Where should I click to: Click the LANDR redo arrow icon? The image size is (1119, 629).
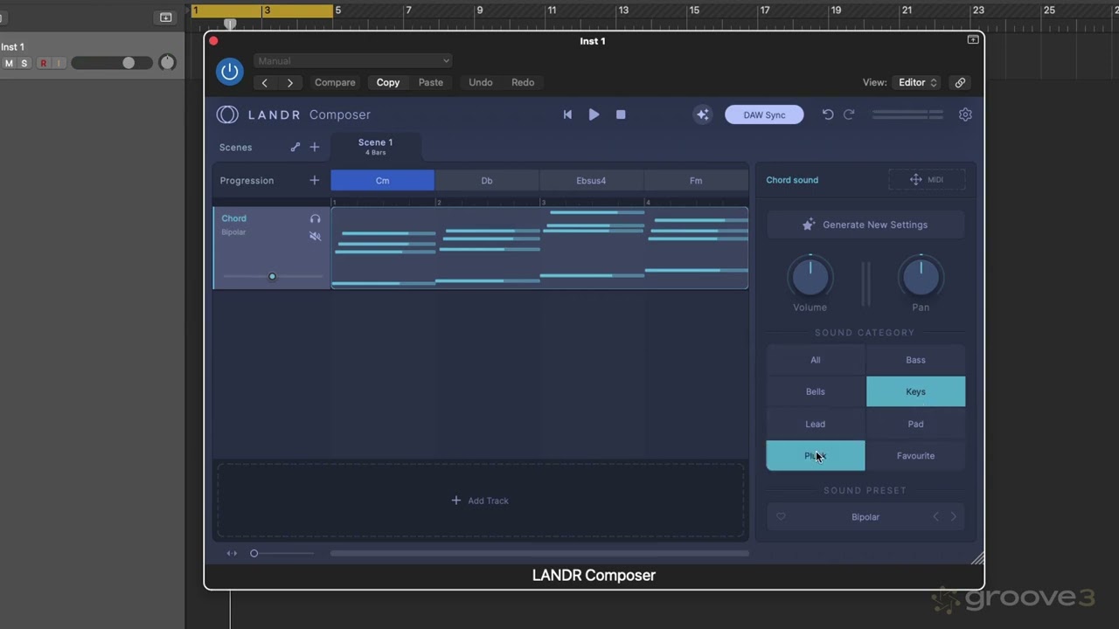(x=849, y=114)
